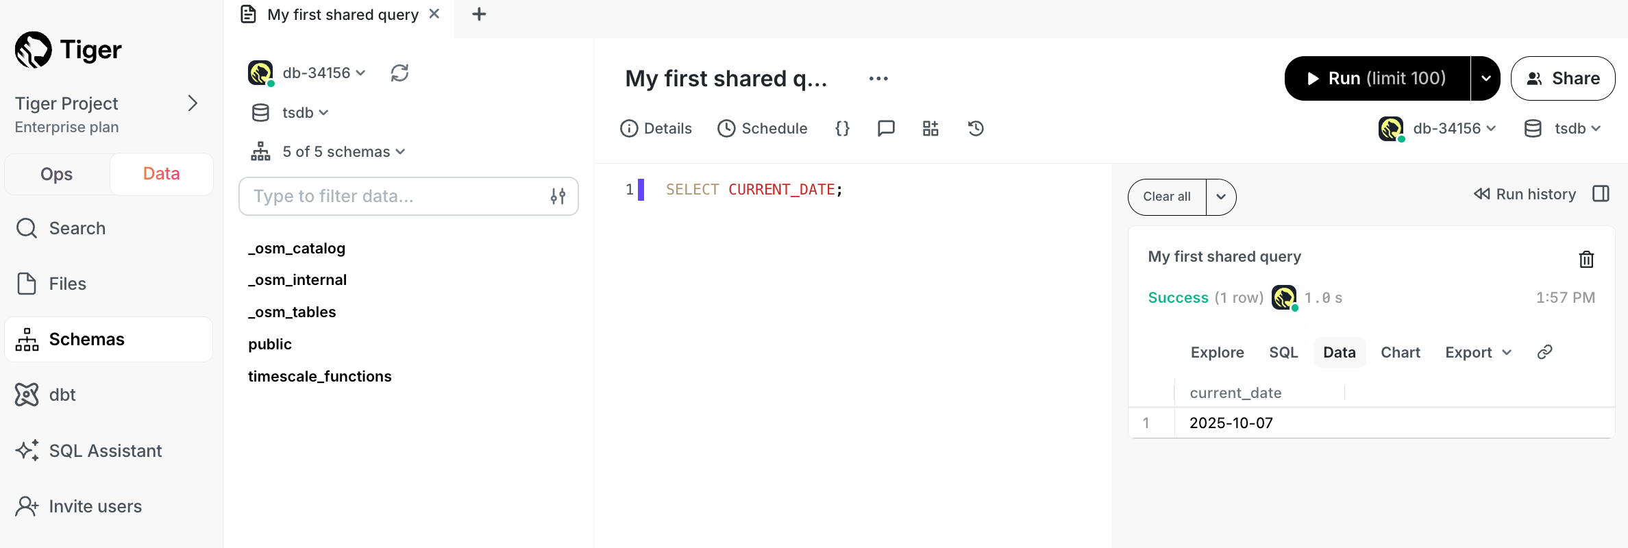
Task: Switch to the Explore tab
Action: point(1217,352)
